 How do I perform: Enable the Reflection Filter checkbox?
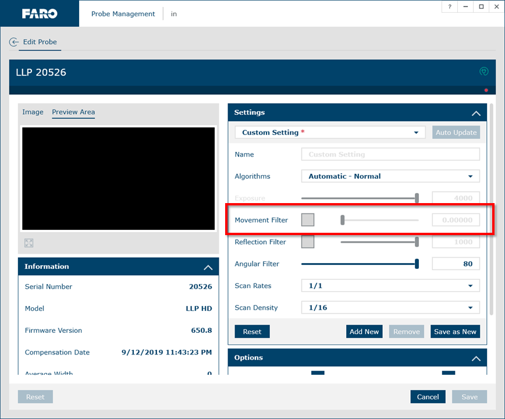click(x=308, y=242)
